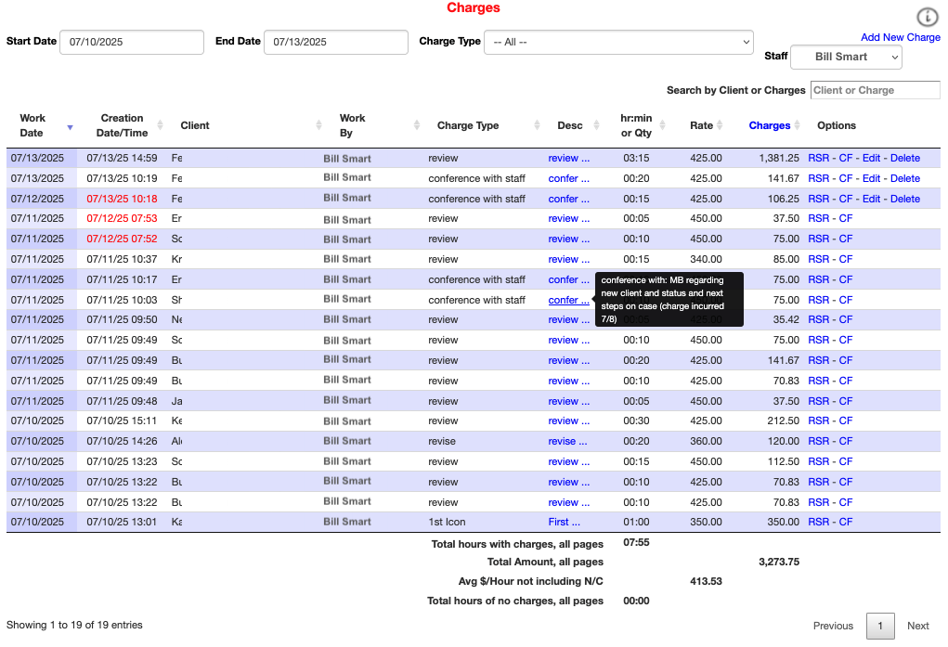948x647 pixels.
Task: Edit the 07/13/25 10:19 charge
Action: click(871, 178)
